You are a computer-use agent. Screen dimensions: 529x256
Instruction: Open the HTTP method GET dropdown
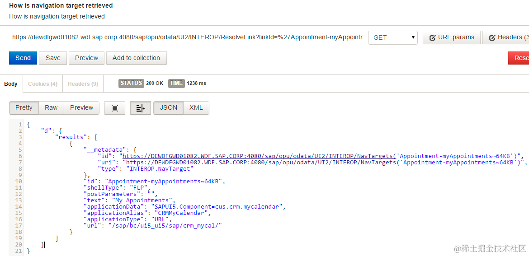tap(393, 38)
